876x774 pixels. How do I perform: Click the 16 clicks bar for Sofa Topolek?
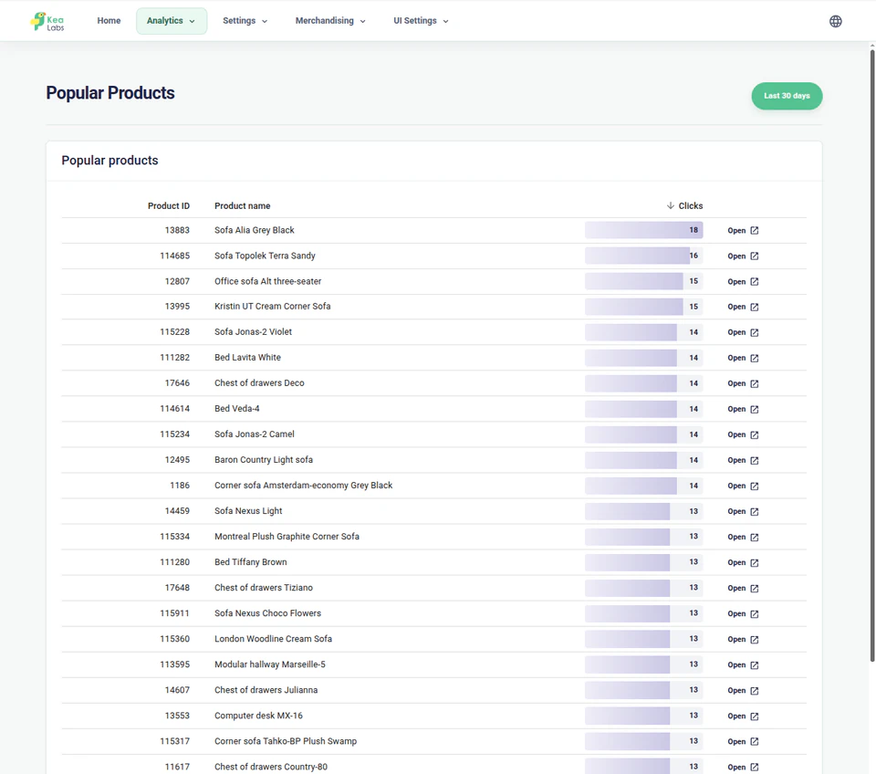point(643,256)
